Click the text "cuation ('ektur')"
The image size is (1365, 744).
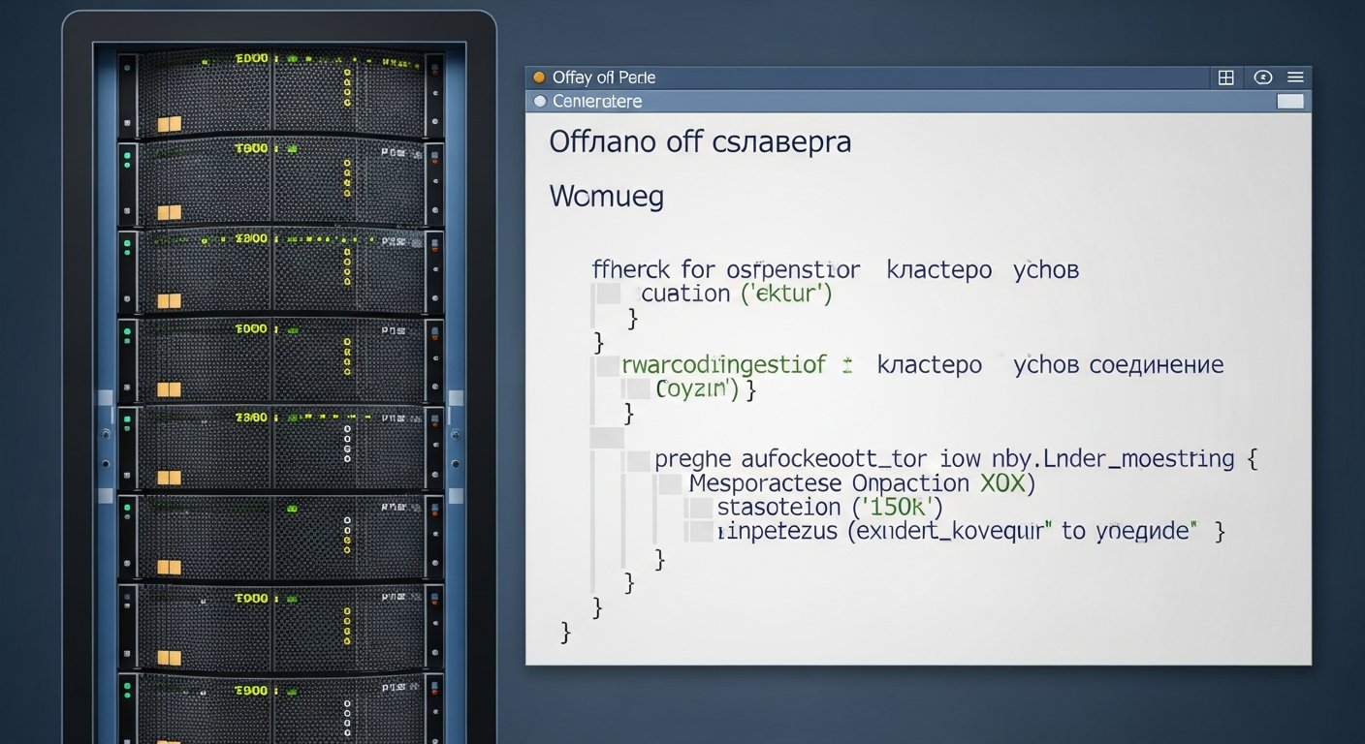pyautogui.click(x=737, y=294)
